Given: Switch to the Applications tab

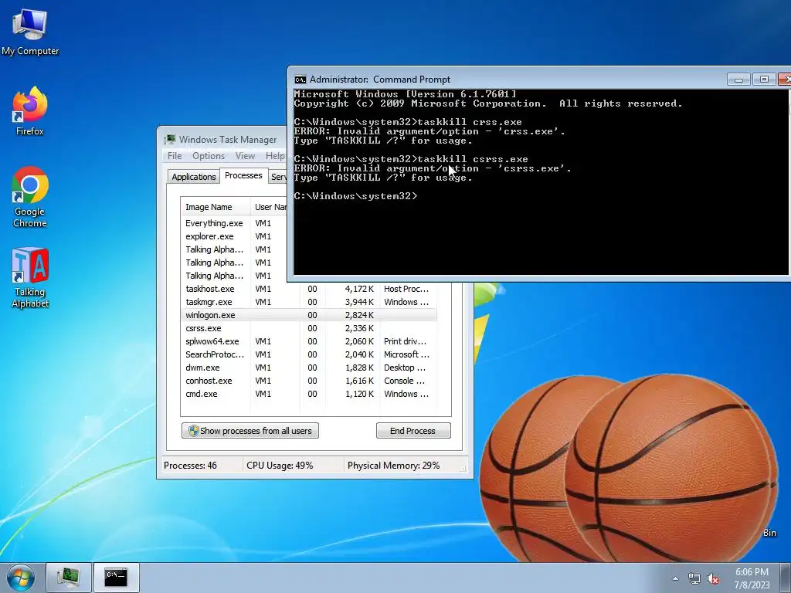Looking at the screenshot, I should click(x=194, y=177).
